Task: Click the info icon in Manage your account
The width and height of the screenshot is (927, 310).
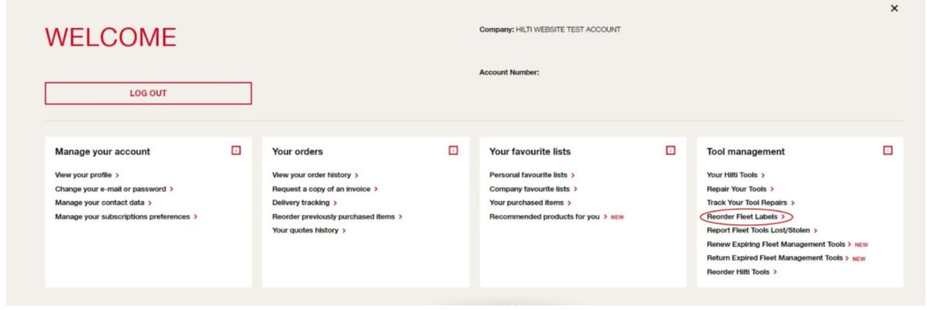Action: coord(236,150)
